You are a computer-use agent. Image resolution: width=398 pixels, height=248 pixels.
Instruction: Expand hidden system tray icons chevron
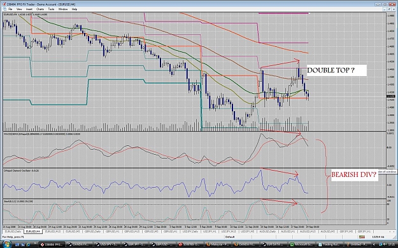coord(373,244)
